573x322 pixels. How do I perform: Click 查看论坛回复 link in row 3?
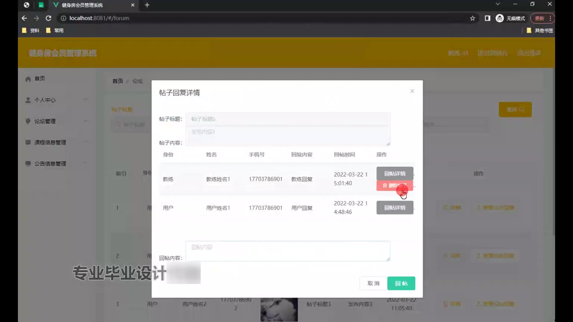(x=495, y=304)
